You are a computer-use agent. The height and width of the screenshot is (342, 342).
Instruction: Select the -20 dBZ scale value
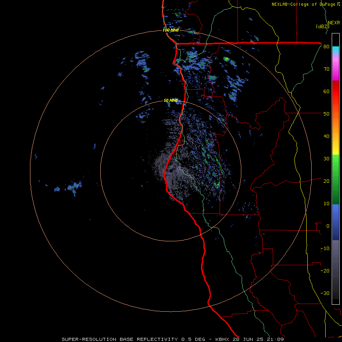point(325,271)
